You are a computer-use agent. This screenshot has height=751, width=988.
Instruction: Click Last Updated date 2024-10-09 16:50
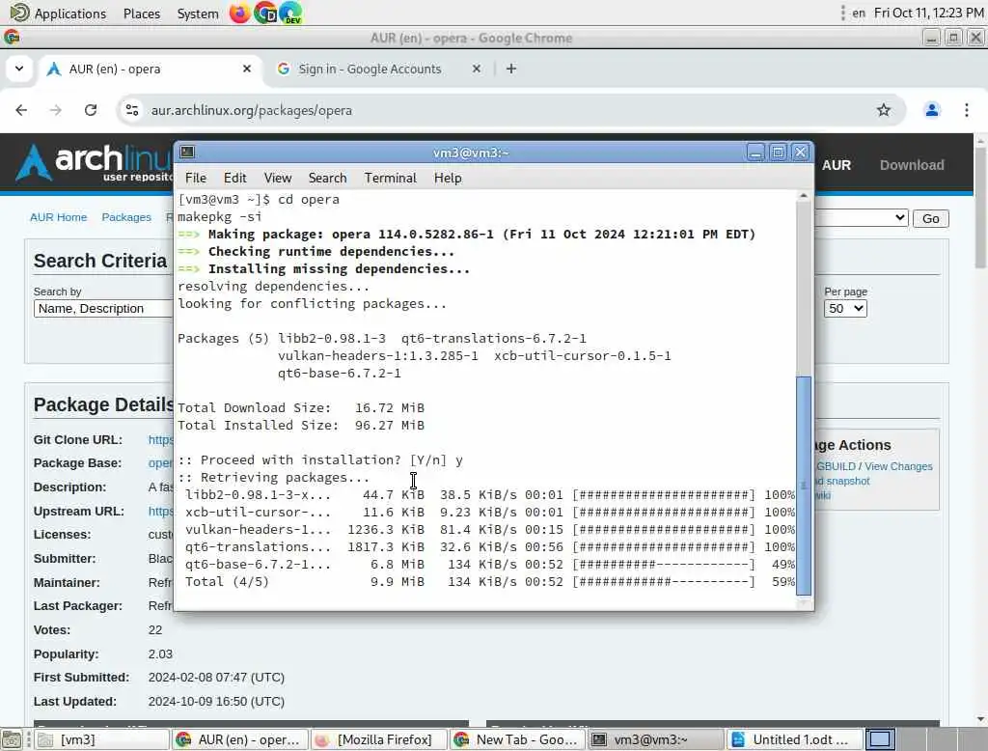tap(216, 701)
